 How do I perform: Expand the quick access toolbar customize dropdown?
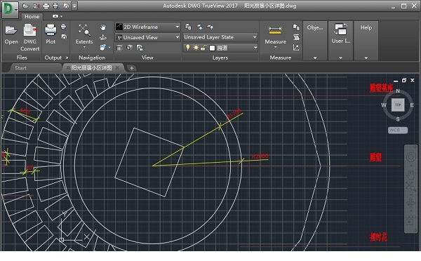(74, 6)
